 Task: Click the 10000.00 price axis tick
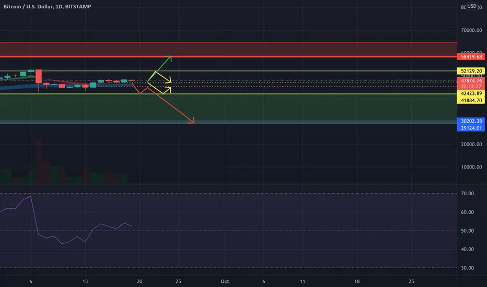tap(471, 167)
